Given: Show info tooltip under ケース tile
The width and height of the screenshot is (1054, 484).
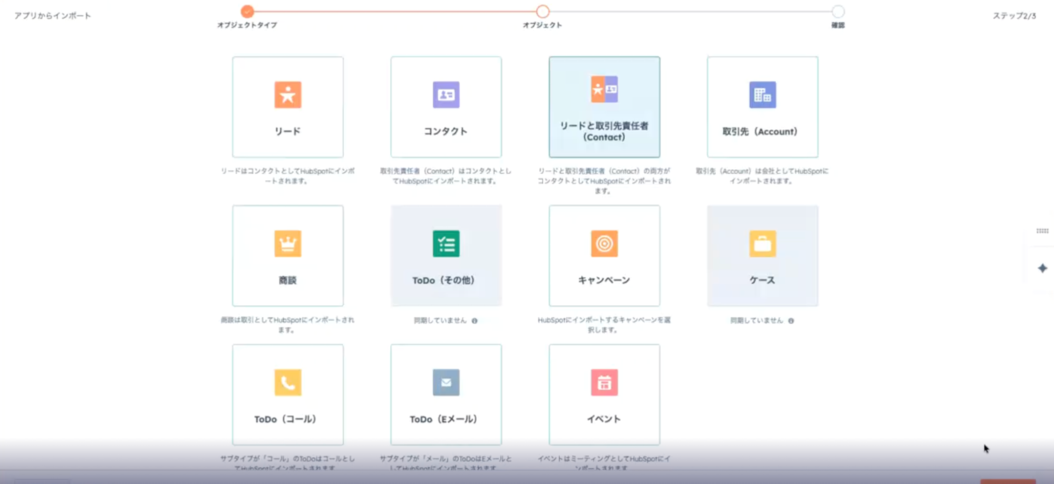Looking at the screenshot, I should pos(791,321).
